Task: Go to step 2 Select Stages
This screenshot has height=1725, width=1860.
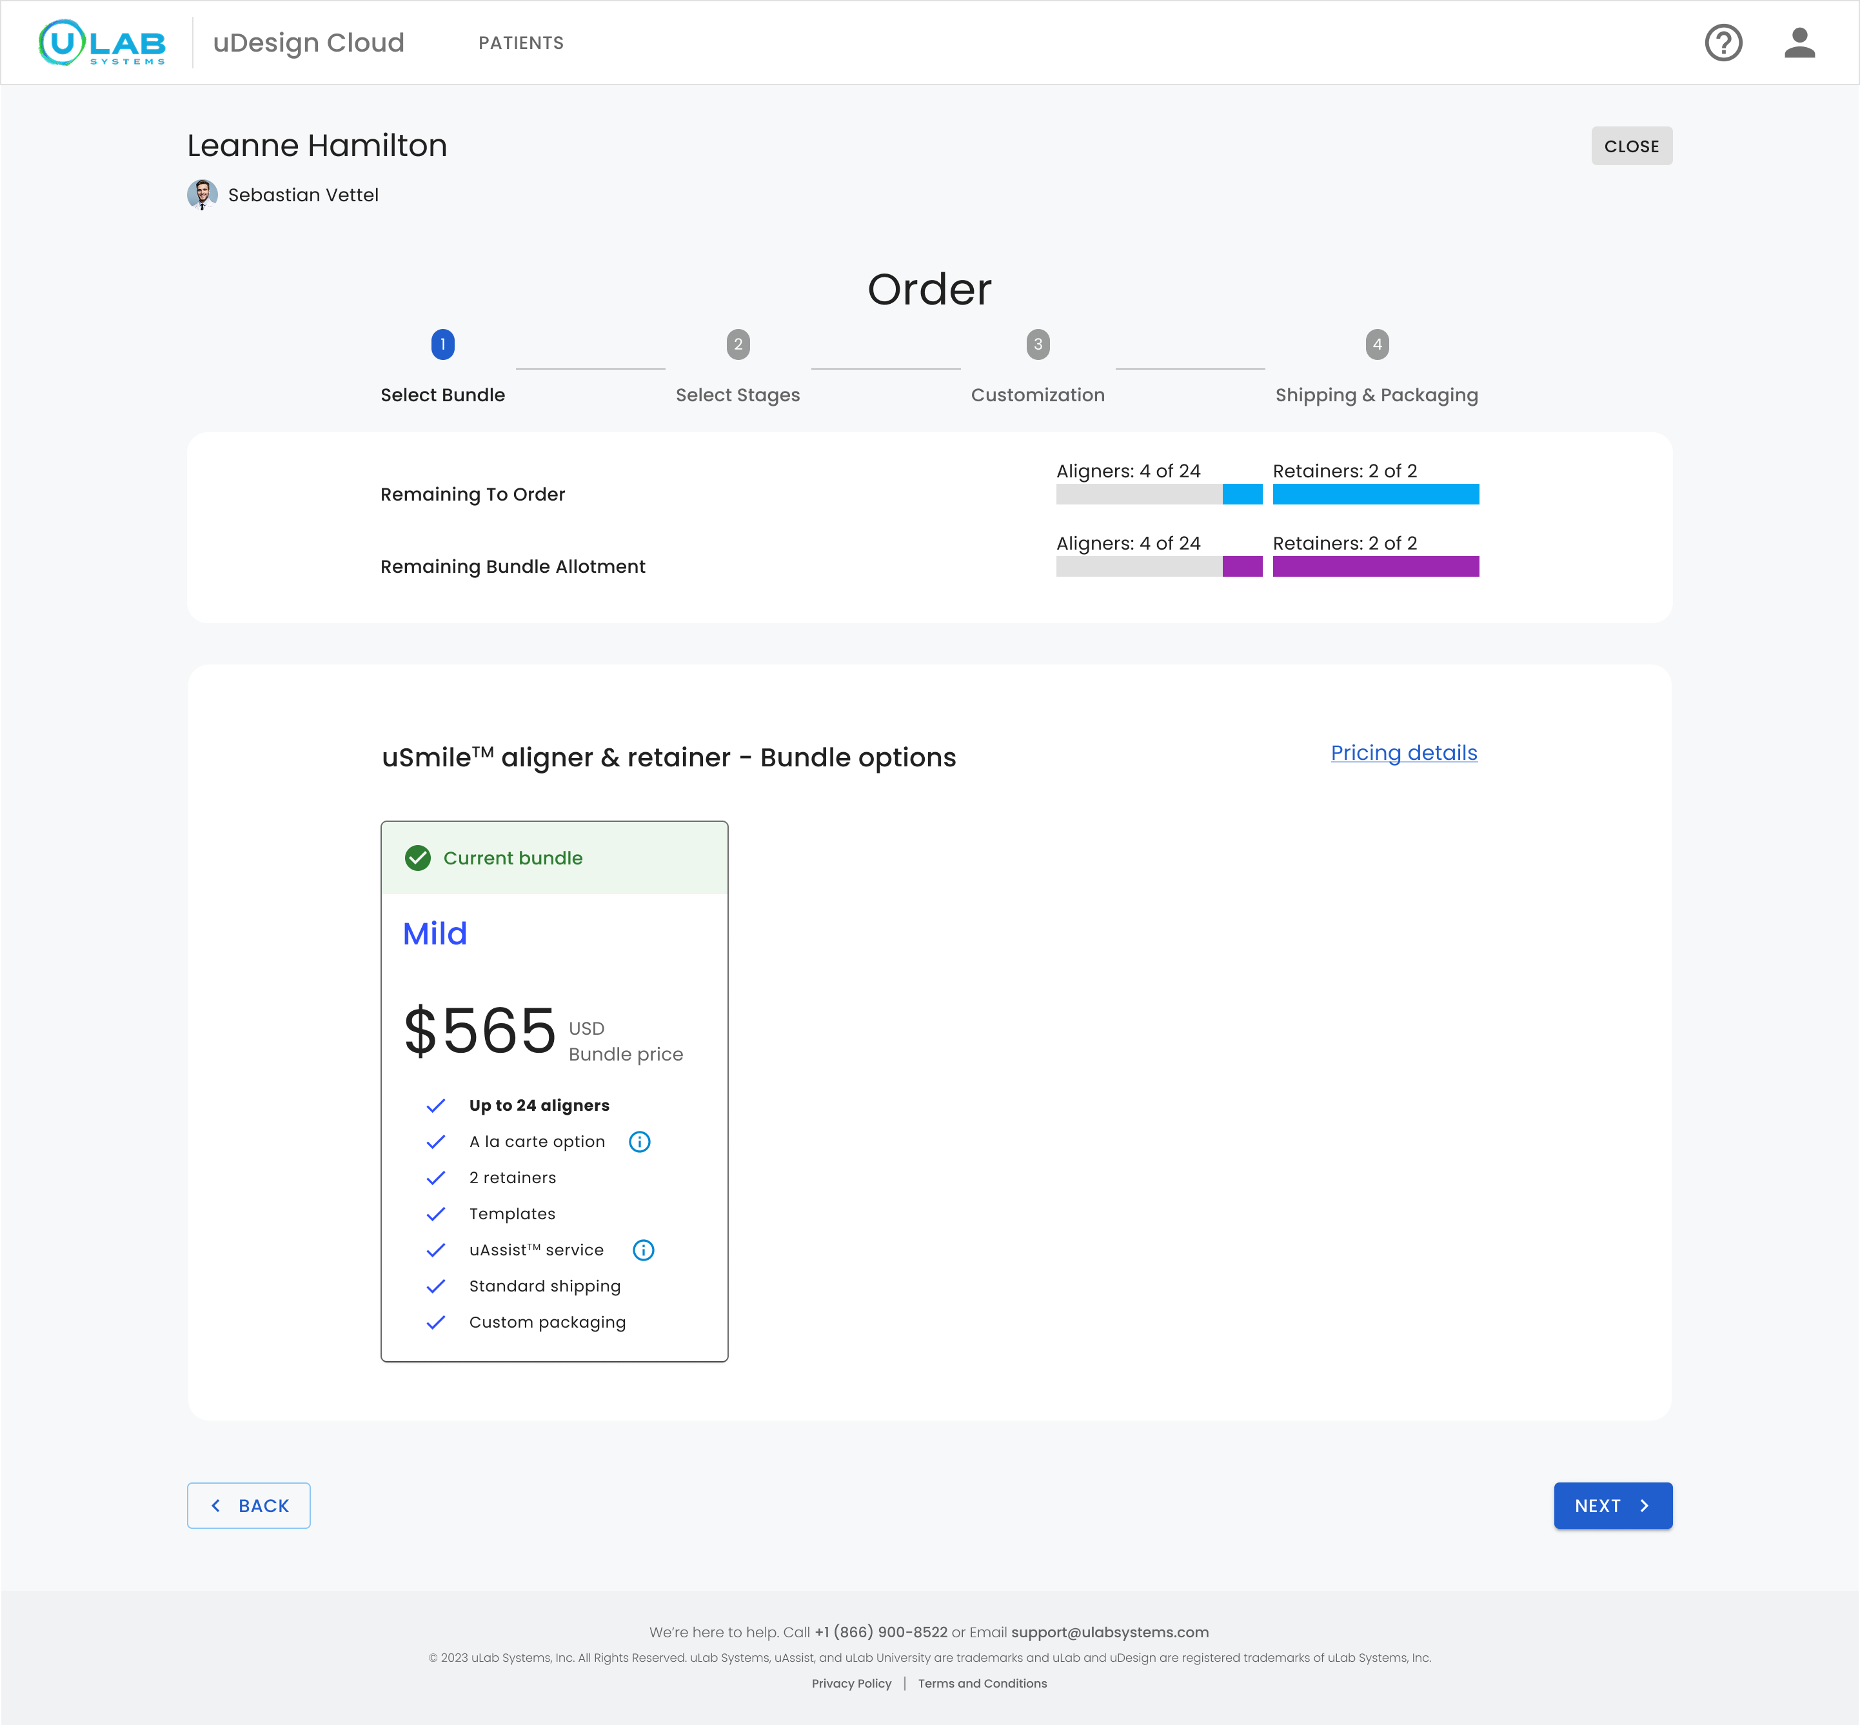Action: click(737, 369)
